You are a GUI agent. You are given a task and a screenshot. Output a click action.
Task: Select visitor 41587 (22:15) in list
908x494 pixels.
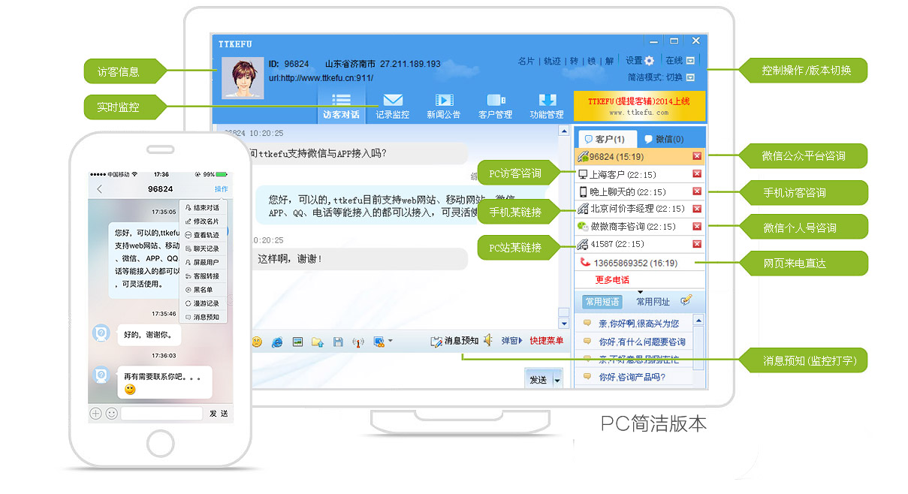click(641, 244)
